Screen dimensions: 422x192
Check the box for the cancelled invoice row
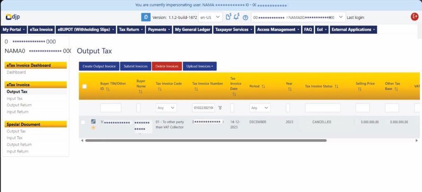tap(83, 122)
